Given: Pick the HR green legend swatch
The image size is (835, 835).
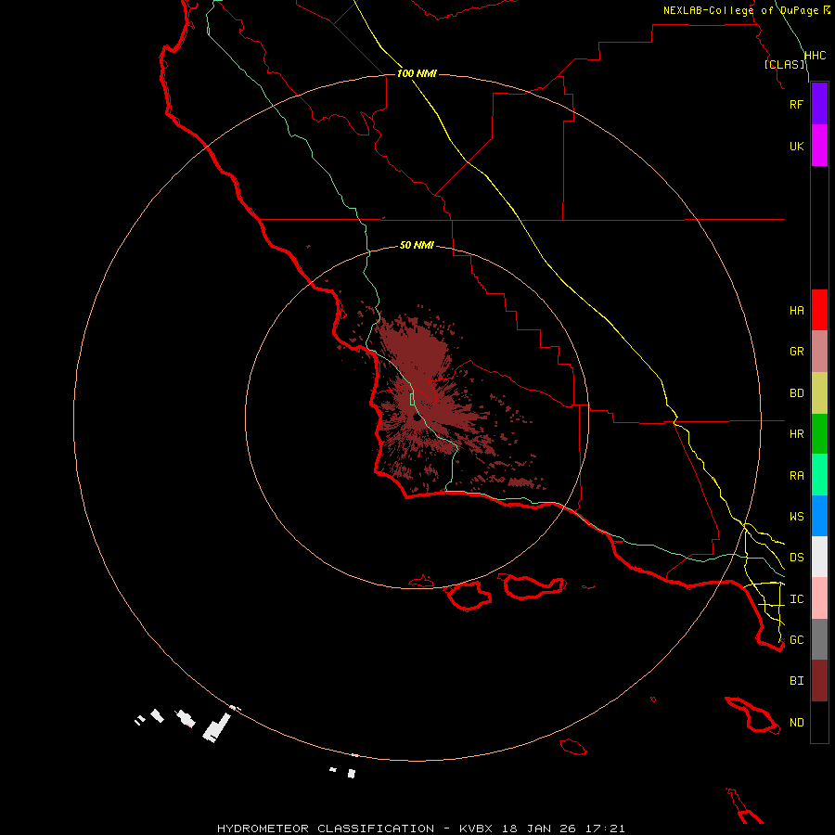Looking at the screenshot, I should coord(819,434).
